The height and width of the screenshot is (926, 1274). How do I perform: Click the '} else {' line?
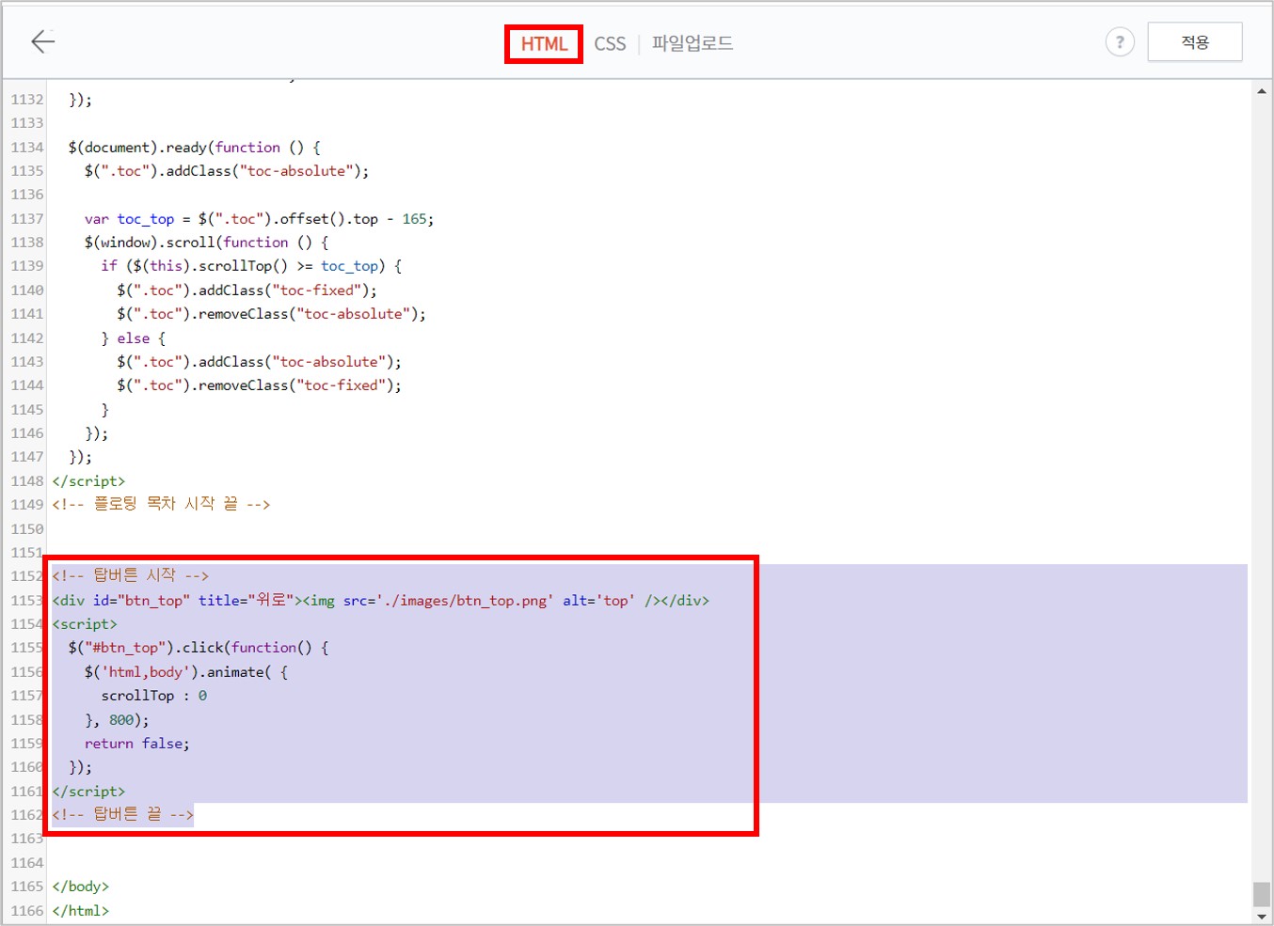pos(134,338)
